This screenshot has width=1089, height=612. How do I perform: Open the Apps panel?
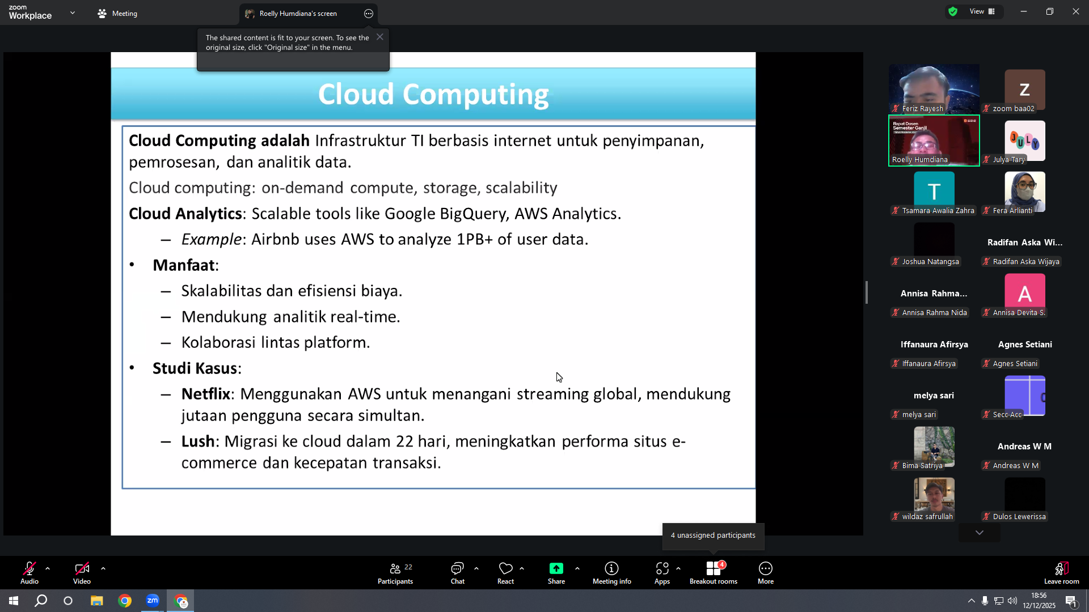[x=662, y=572]
